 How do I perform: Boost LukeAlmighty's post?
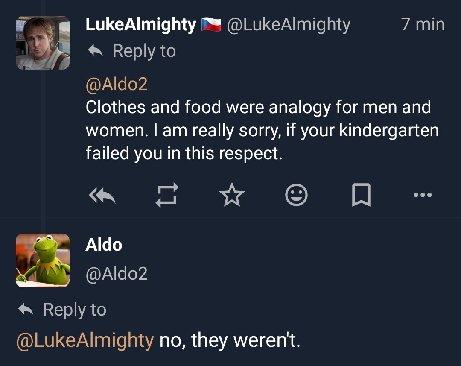[166, 196]
